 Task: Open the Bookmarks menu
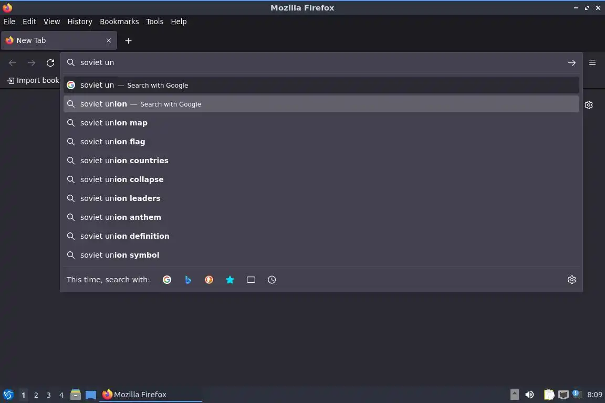[119, 22]
